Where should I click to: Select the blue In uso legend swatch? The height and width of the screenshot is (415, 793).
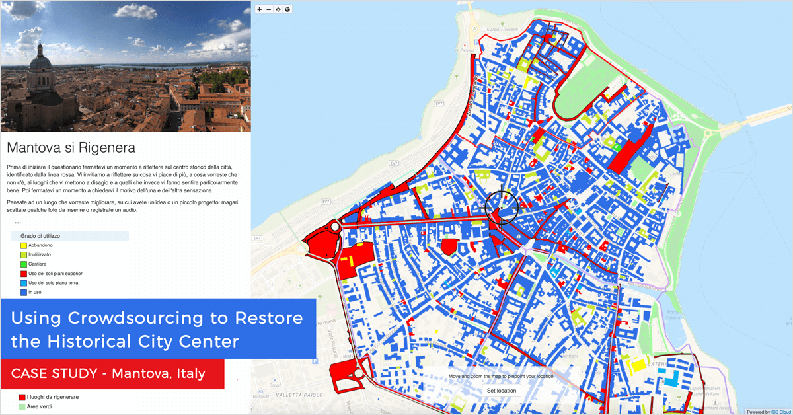click(23, 292)
